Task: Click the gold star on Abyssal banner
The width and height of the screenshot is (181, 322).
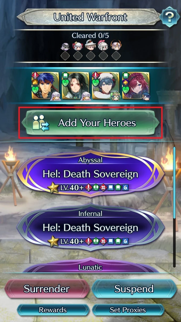Action: 53,188
